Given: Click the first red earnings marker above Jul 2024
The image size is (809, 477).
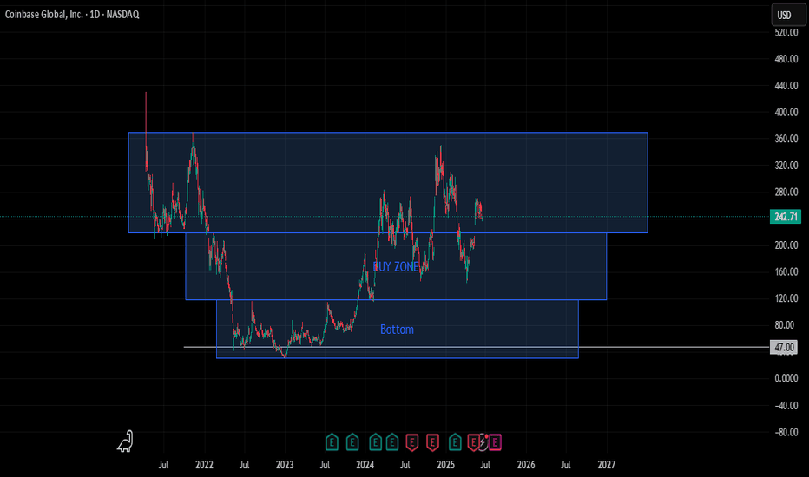Looking at the screenshot, I should 411,442.
